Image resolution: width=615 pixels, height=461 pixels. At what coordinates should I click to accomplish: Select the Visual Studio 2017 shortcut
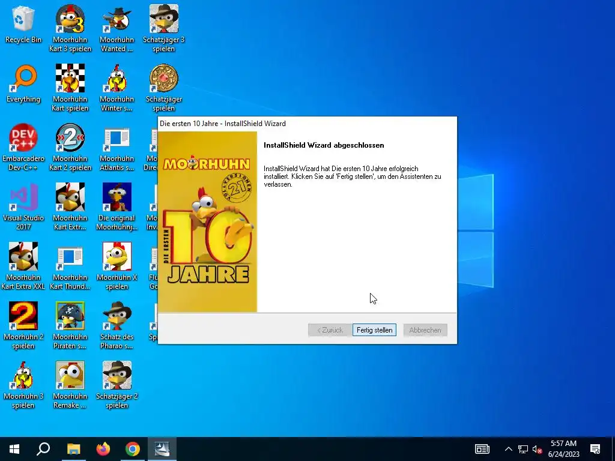23,206
